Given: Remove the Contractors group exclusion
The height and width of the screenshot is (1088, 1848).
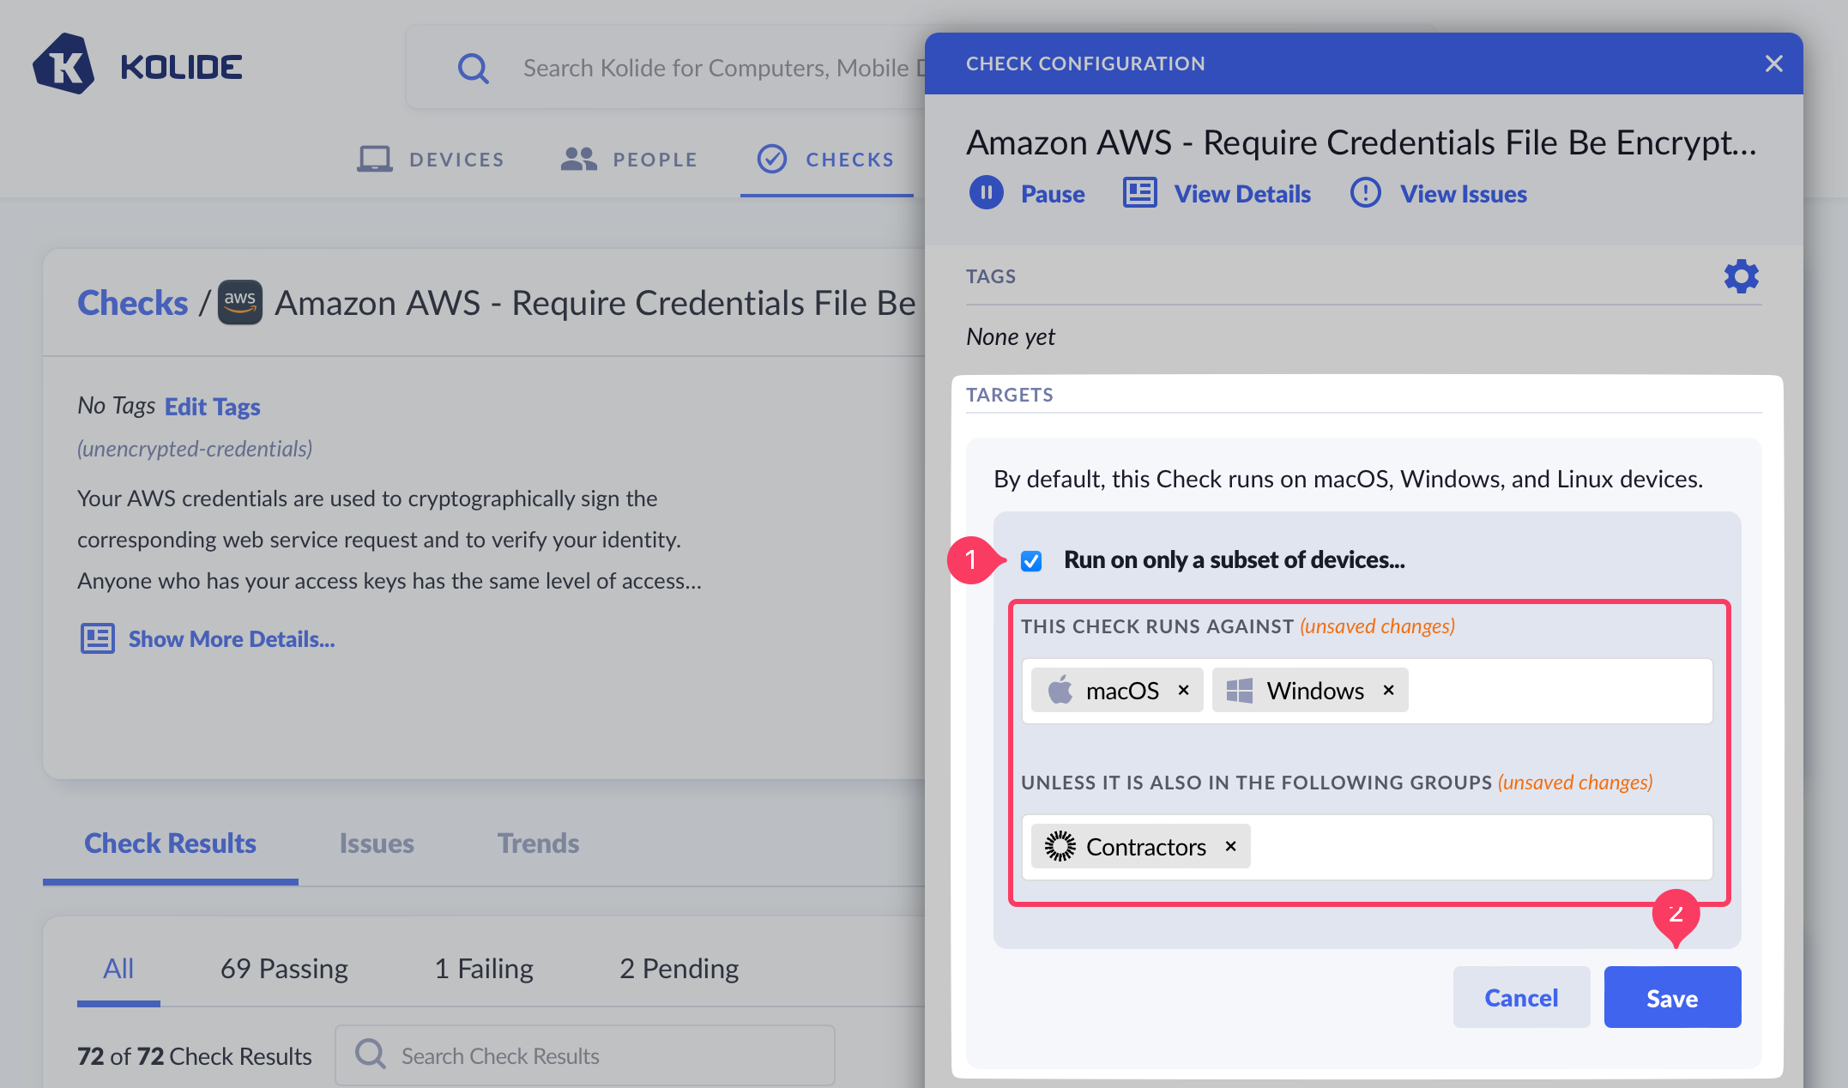Looking at the screenshot, I should point(1231,846).
